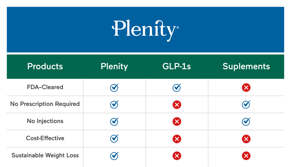
Task: Click the Sustainable Weight Loss row label
Action: [x=45, y=155]
